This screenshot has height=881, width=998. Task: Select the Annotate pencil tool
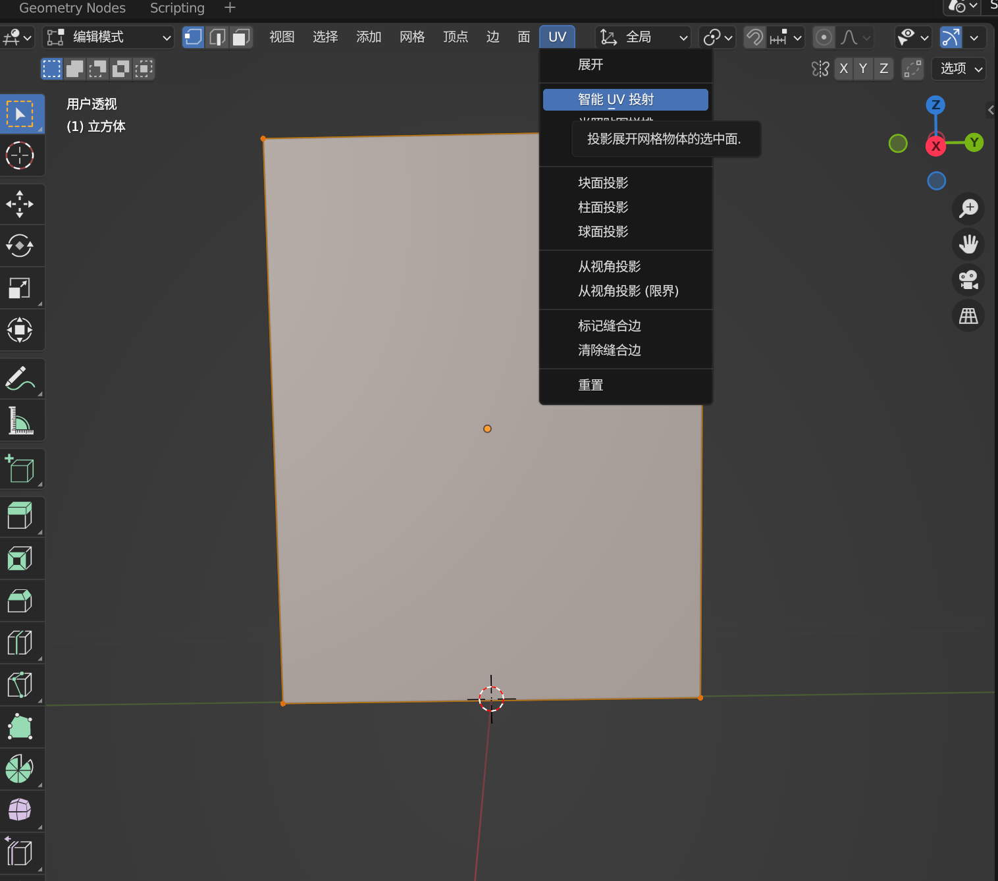(20, 379)
